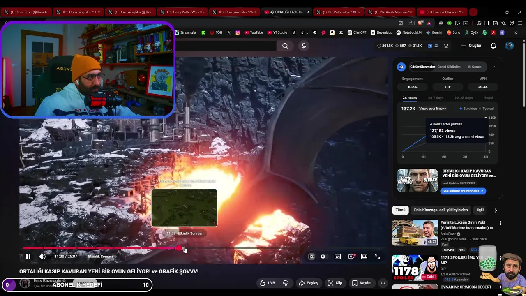Open Instagram bookmark icon
The height and width of the screenshot is (296, 526).
click(238, 32)
